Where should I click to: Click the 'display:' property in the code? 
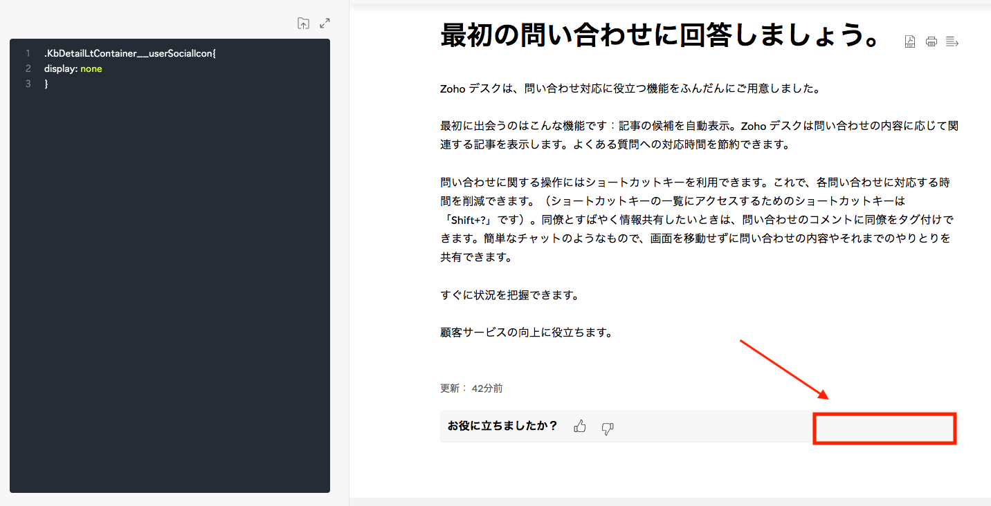[x=61, y=68]
